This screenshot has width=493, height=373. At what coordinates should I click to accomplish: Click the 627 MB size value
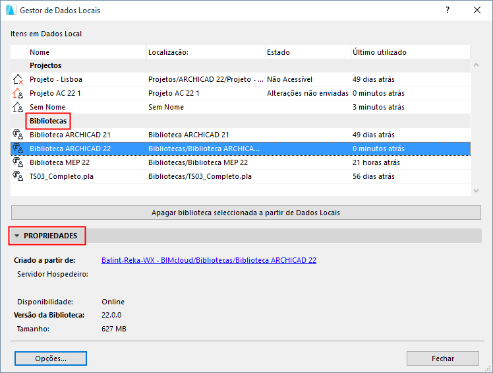pos(114,329)
